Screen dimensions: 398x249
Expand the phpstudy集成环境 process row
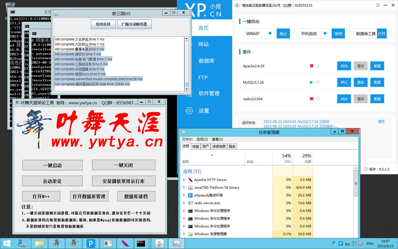[184, 195]
